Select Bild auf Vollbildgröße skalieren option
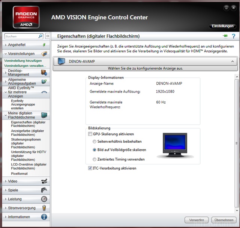Screen dimensions: 240x228 (x=94, y=150)
